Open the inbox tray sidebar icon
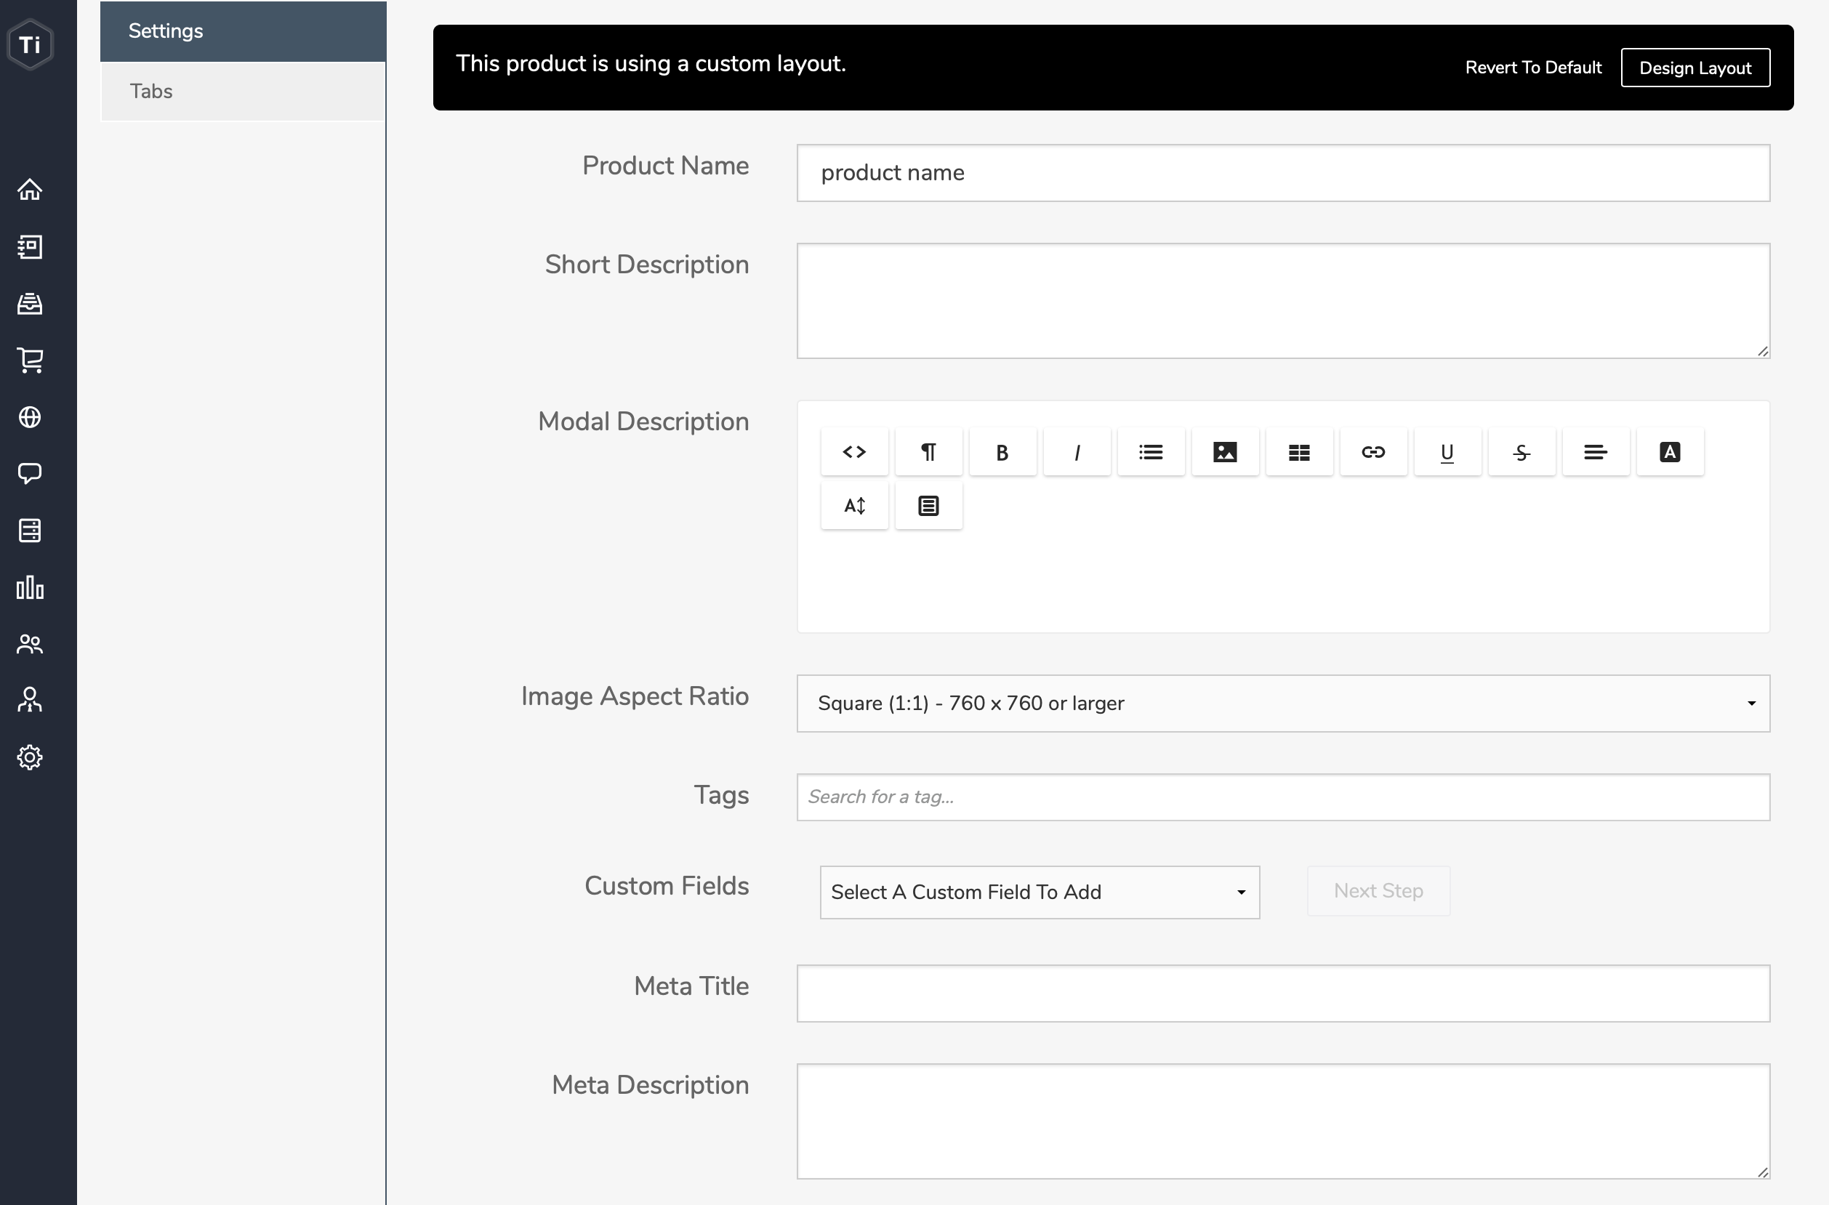This screenshot has height=1205, width=1829. click(30, 304)
